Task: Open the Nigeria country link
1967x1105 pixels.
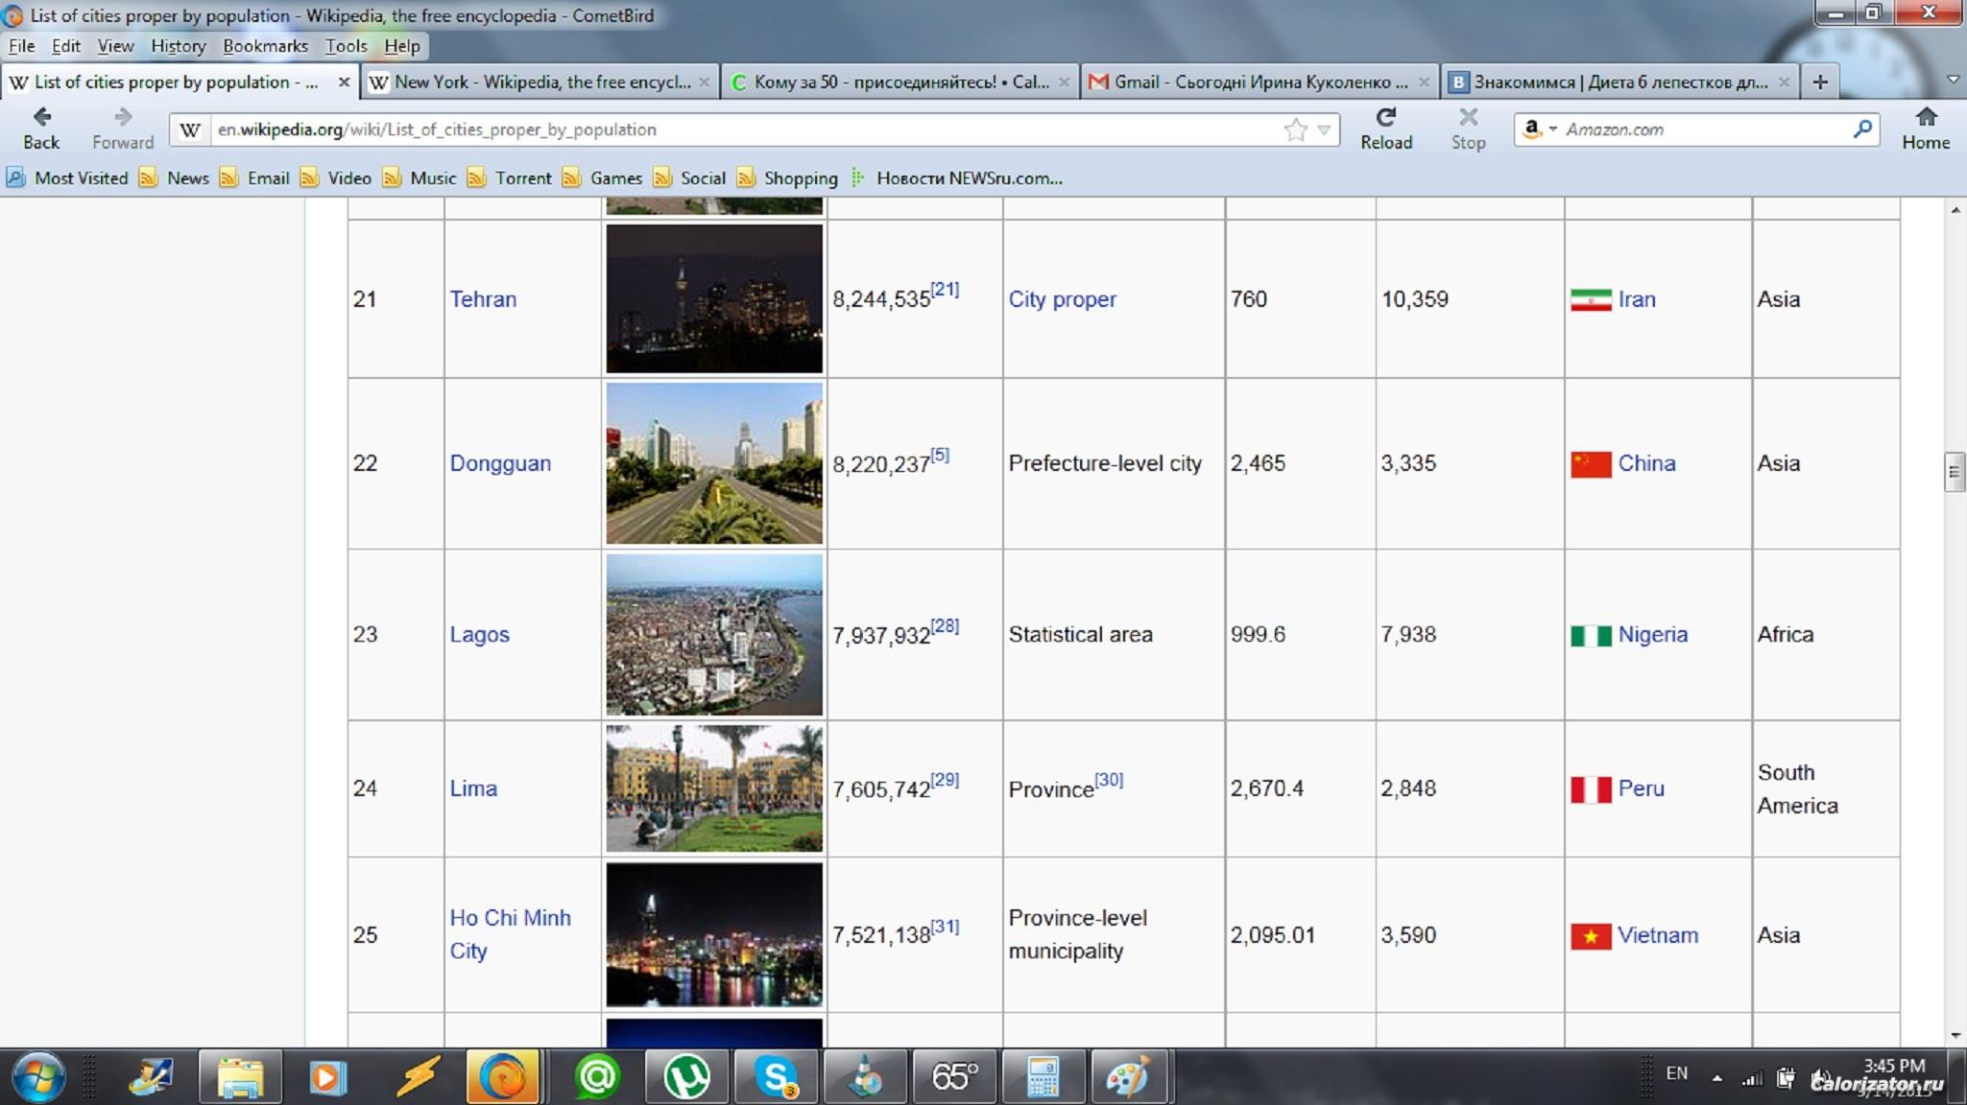Action: 1652,634
